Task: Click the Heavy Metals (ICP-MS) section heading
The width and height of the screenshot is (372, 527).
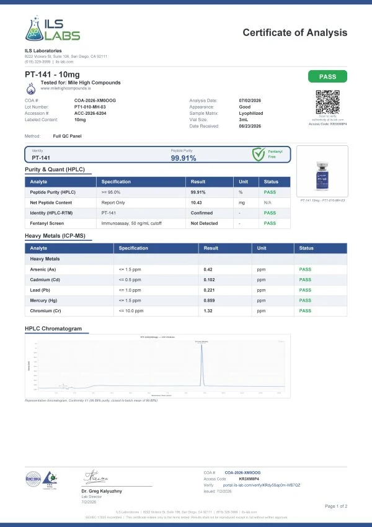Action: 55,236
